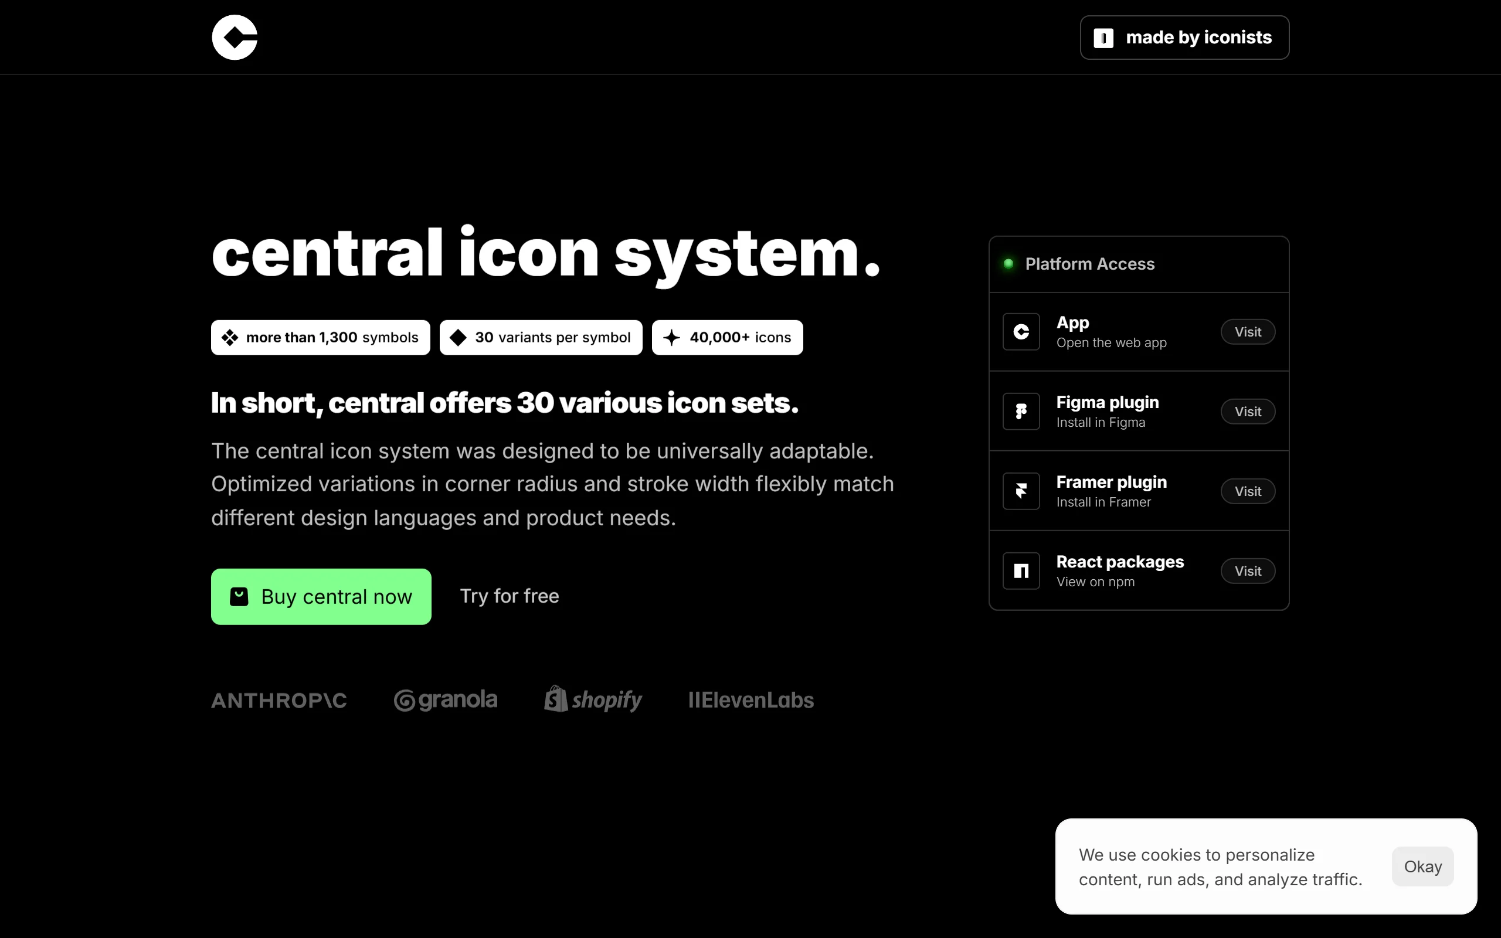
Task: Click the iconists logo icon in header button
Action: pyautogui.click(x=1103, y=38)
